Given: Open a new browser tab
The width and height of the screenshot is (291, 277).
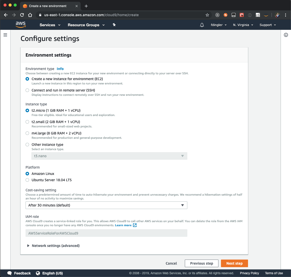Looking at the screenshot, I should 86,6.
